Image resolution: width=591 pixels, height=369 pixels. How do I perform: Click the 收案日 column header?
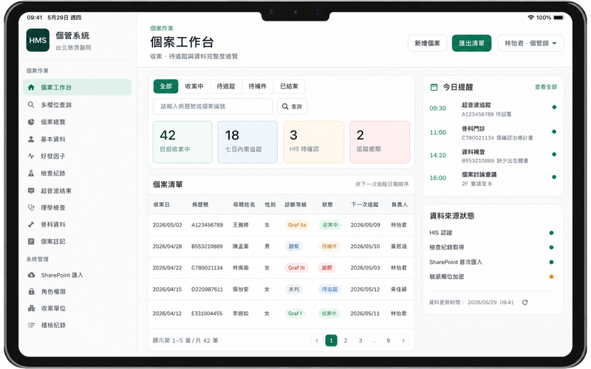pos(161,204)
